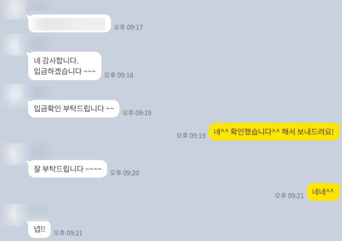The image size is (342, 241).
Task: Select the yellow '네네^^' reply bubble
Action: pyautogui.click(x=323, y=192)
